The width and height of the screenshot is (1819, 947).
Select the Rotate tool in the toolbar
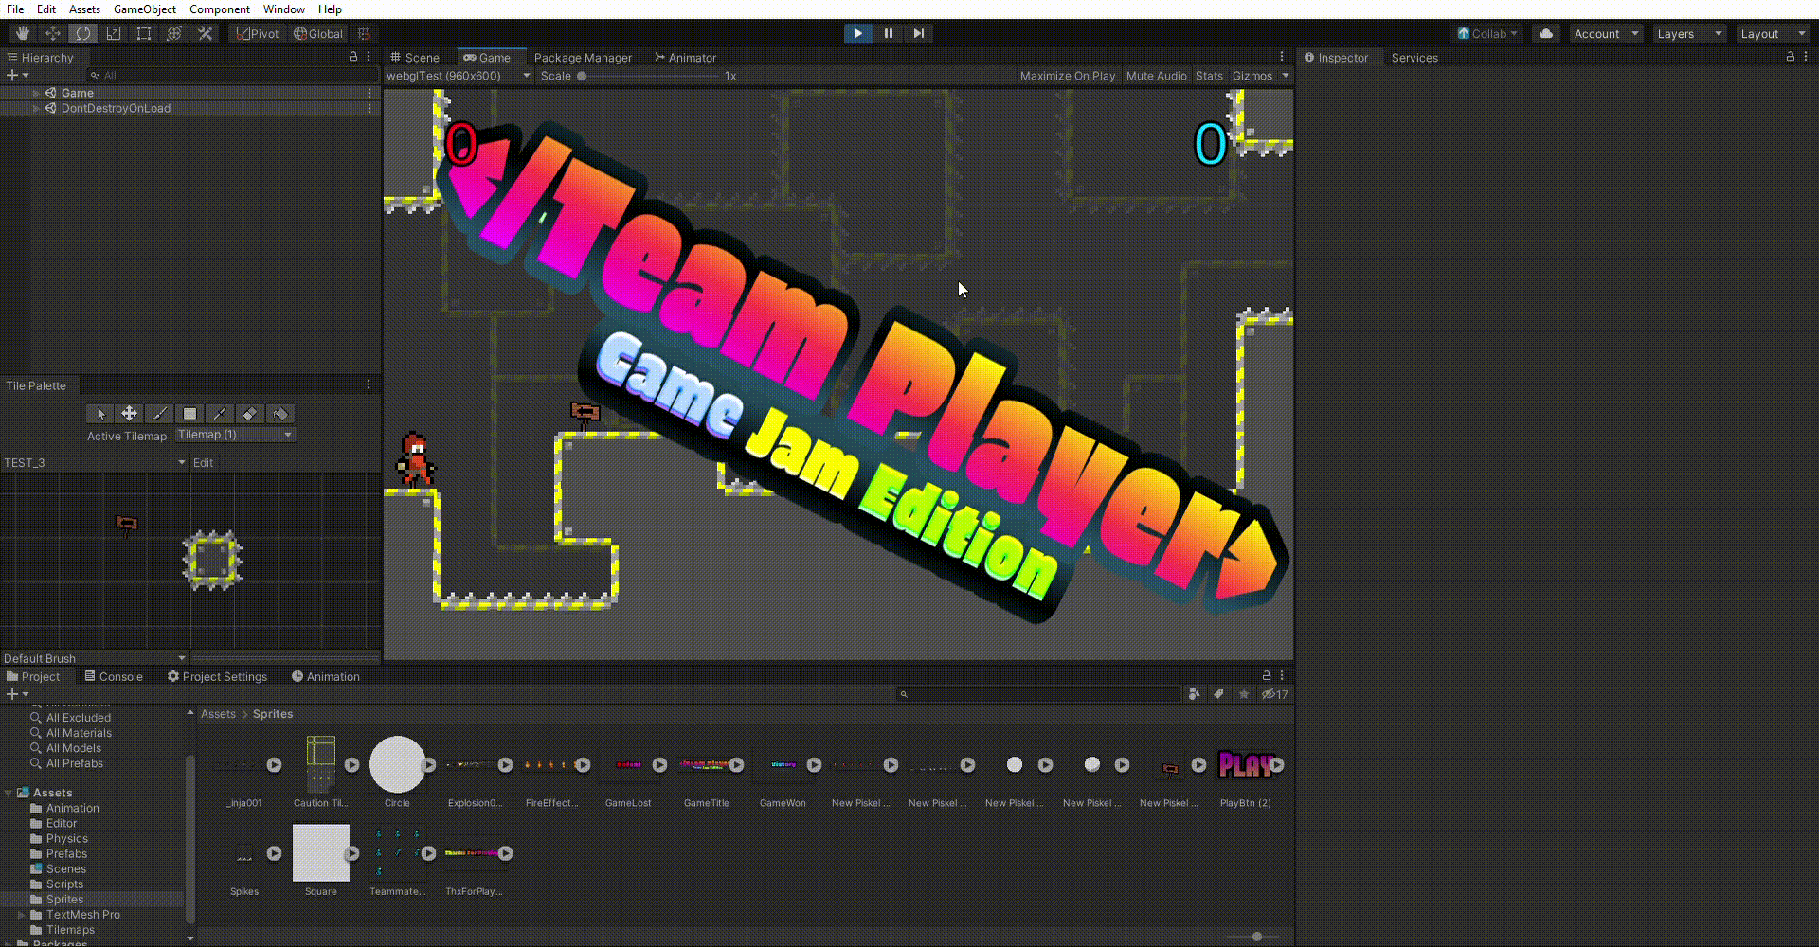point(83,33)
